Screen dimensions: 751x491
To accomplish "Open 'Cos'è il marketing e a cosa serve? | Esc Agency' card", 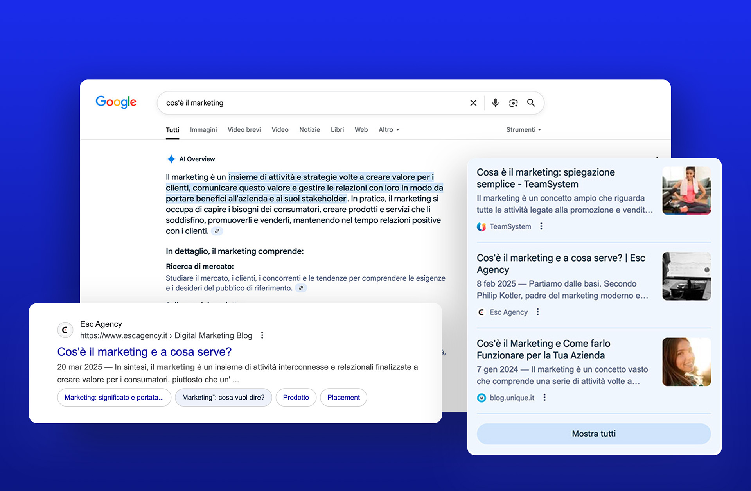I will click(x=561, y=264).
